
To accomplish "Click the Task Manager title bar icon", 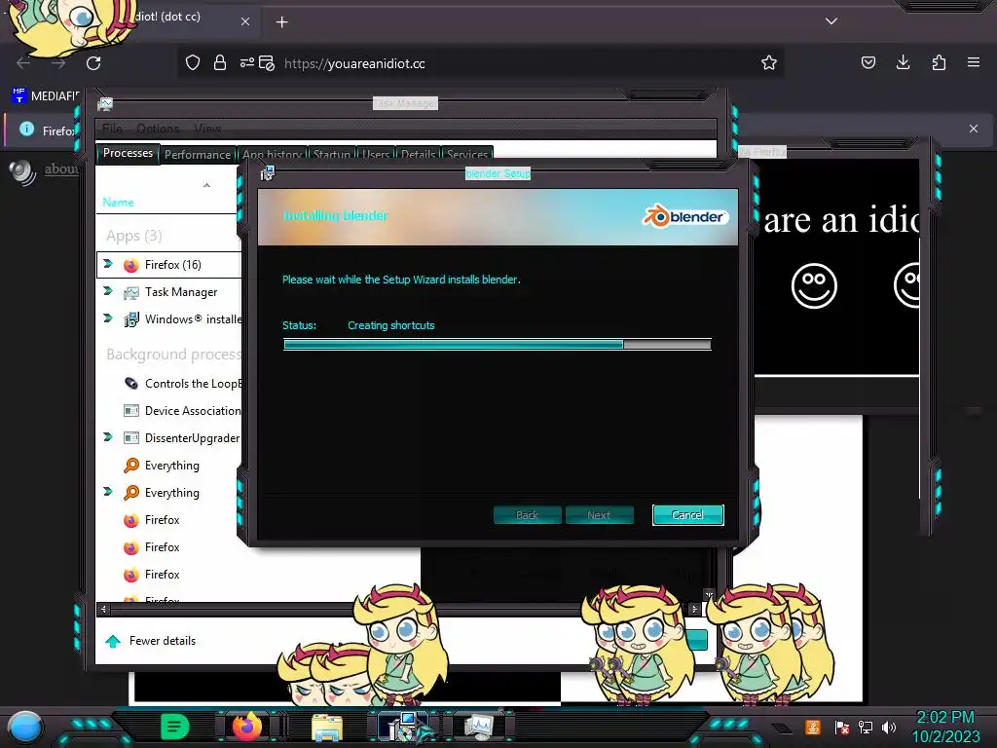I will (x=105, y=103).
